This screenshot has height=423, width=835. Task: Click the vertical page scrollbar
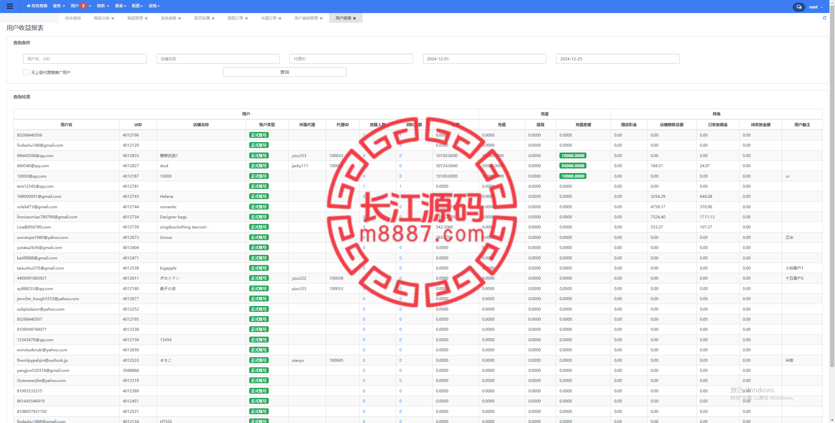point(832,186)
